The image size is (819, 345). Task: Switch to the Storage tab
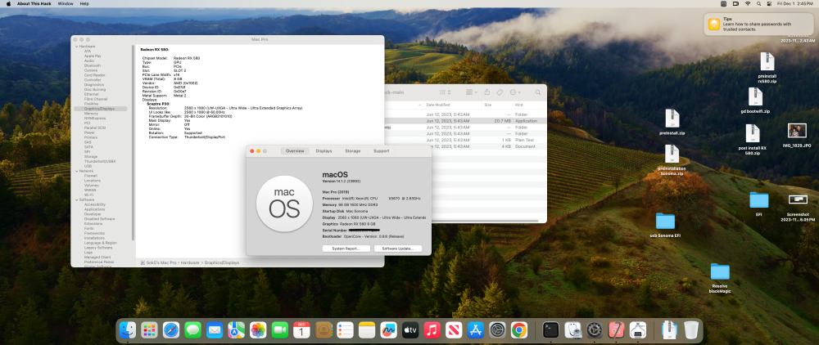pyautogui.click(x=352, y=151)
